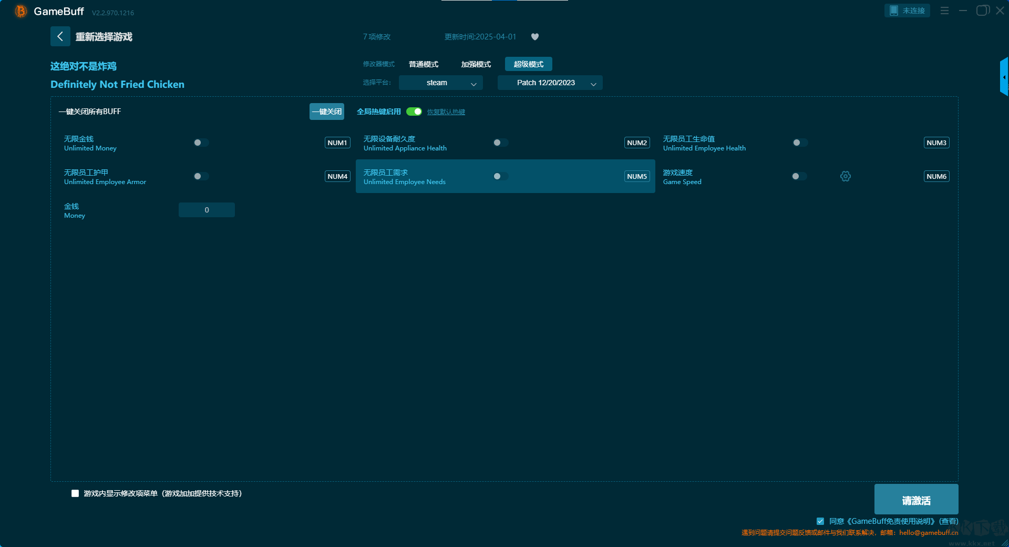Click the NUM1 hotkey badge
The width and height of the screenshot is (1009, 547).
(337, 143)
